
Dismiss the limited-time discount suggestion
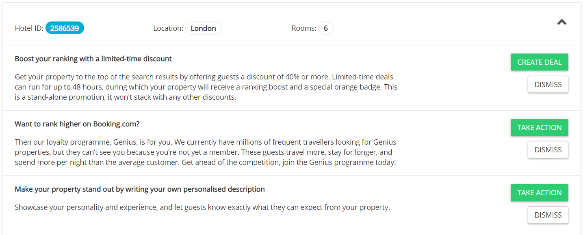(x=548, y=85)
